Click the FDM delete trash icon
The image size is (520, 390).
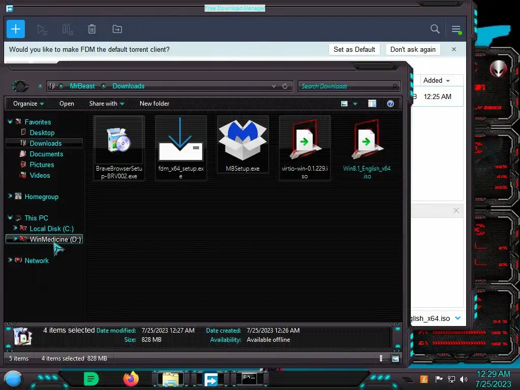pos(92,29)
